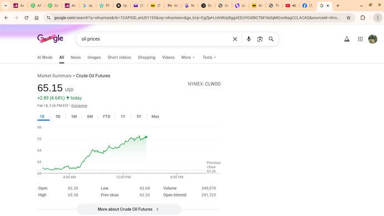Open Chrome extensions puzzle icon
The image size is (384, 216).
pos(363,18)
